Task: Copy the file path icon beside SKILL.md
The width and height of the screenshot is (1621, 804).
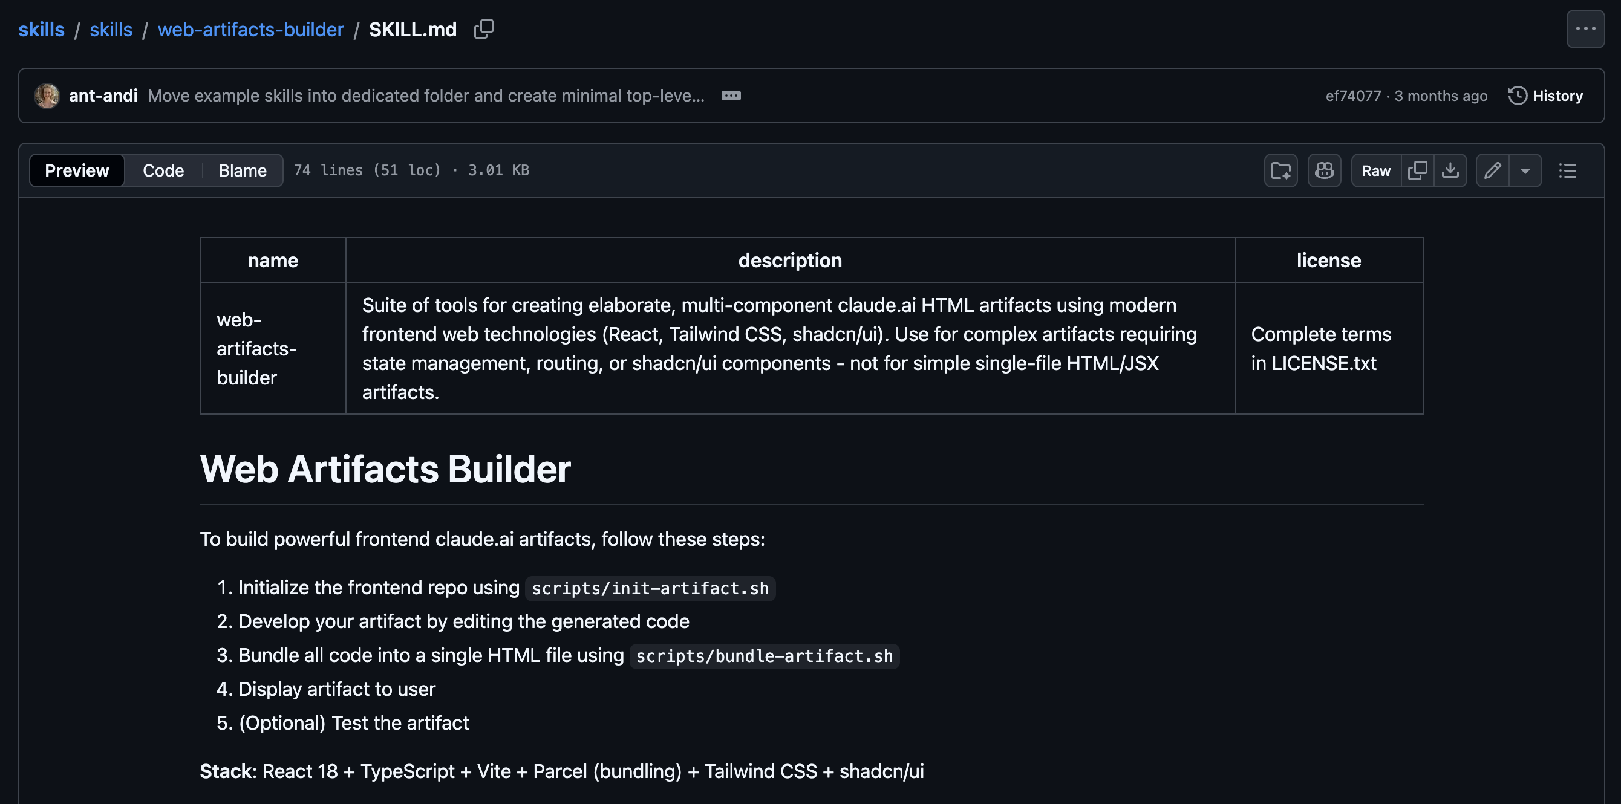Action: [x=483, y=29]
